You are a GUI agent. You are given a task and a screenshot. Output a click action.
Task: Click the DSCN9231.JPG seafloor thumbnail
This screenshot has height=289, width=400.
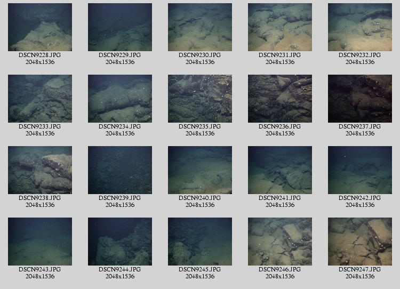tap(280, 27)
